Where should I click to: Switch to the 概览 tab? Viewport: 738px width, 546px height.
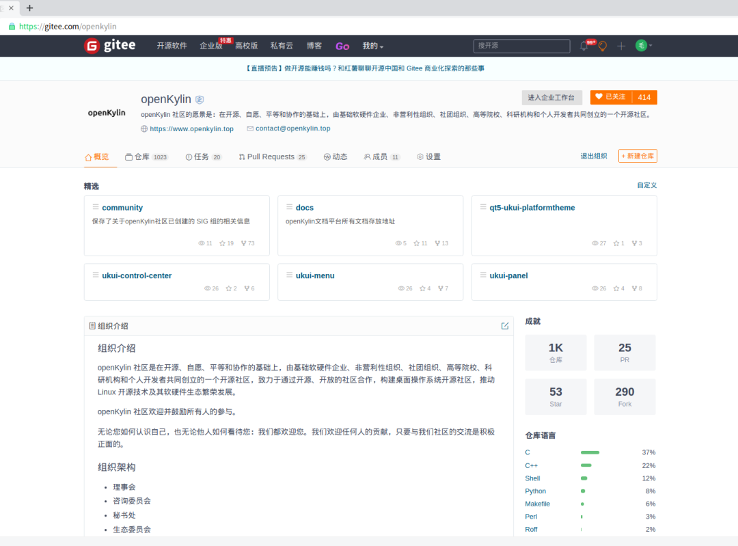coord(97,156)
